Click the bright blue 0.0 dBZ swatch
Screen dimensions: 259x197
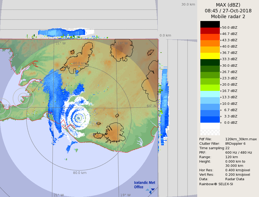210,120
